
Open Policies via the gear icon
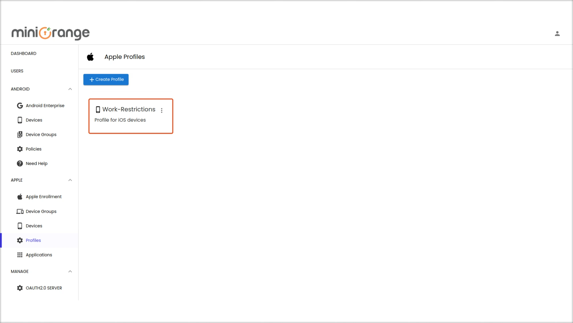tap(19, 149)
